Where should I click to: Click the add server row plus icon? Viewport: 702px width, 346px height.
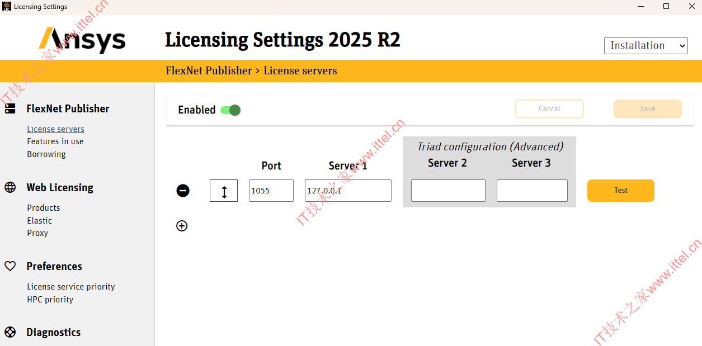(x=182, y=226)
